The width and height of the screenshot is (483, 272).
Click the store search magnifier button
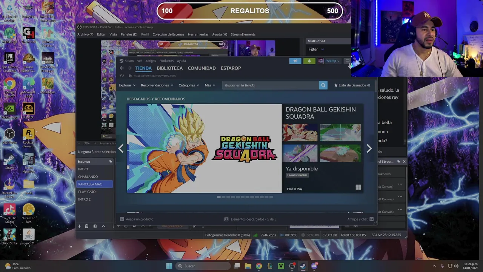pyautogui.click(x=323, y=85)
